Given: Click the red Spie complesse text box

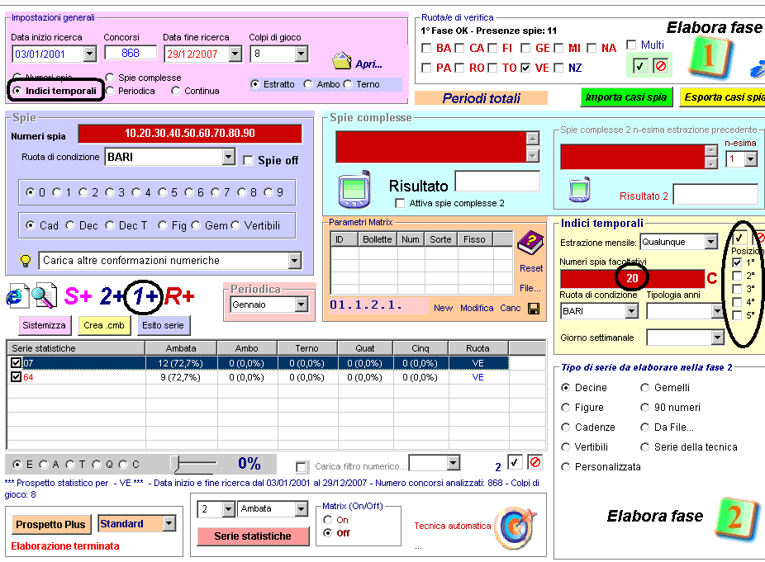Looking at the screenshot, I should 431,147.
